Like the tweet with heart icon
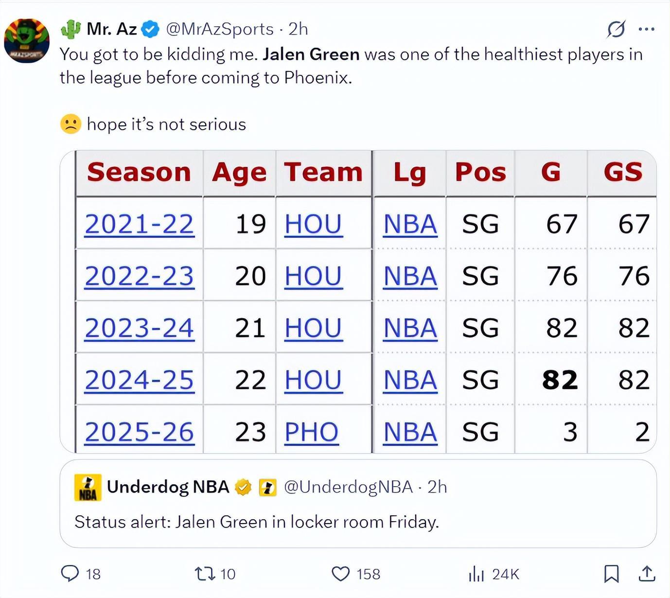This screenshot has height=598, width=670. coord(340,574)
